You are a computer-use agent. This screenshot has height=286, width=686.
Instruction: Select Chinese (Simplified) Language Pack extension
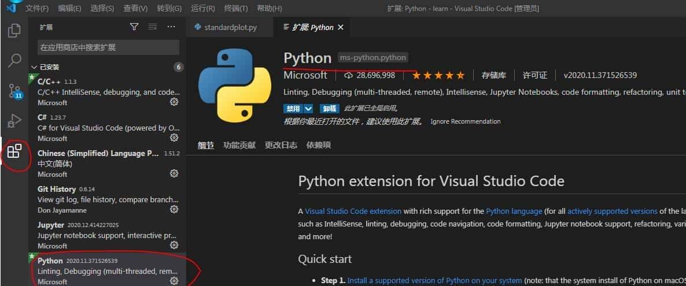107,163
